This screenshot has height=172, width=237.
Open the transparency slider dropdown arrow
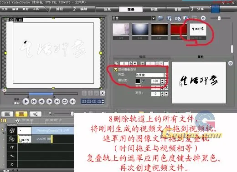tap(135, 63)
